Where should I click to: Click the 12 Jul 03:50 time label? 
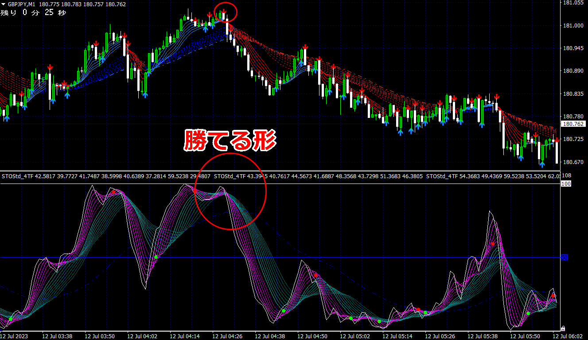click(x=100, y=336)
